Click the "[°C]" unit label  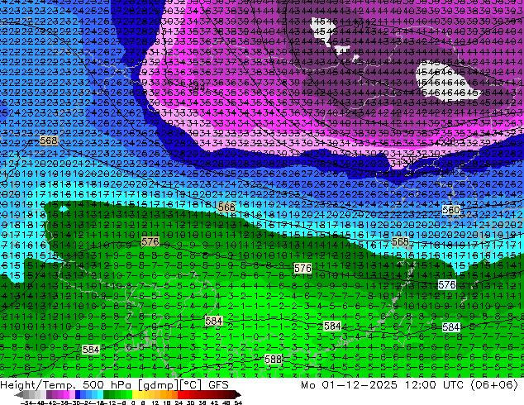(x=191, y=385)
